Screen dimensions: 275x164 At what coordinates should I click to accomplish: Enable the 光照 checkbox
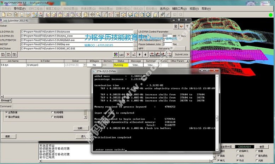257,160
